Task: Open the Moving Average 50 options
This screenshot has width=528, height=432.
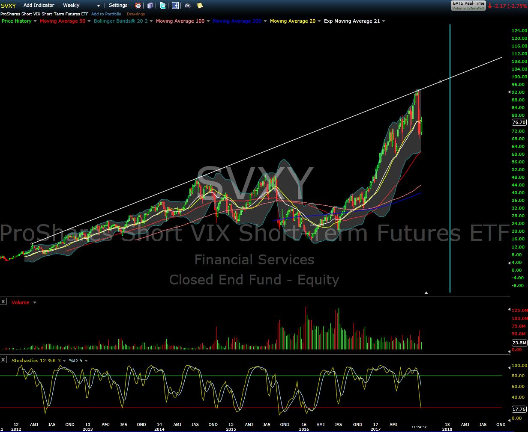Action: 89,21
